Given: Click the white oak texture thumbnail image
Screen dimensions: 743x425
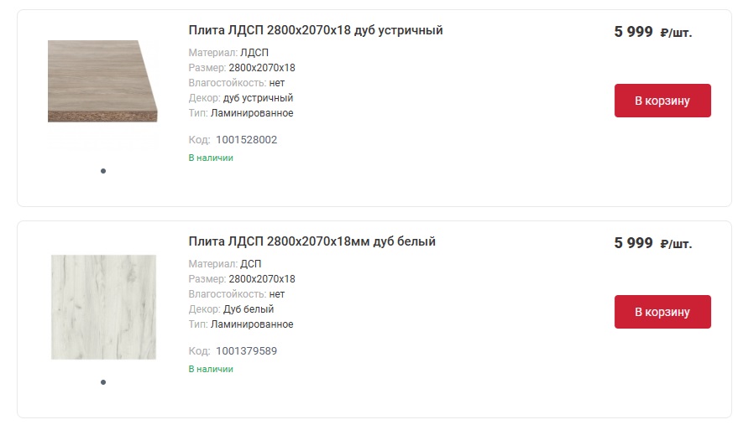Looking at the screenshot, I should point(103,307).
